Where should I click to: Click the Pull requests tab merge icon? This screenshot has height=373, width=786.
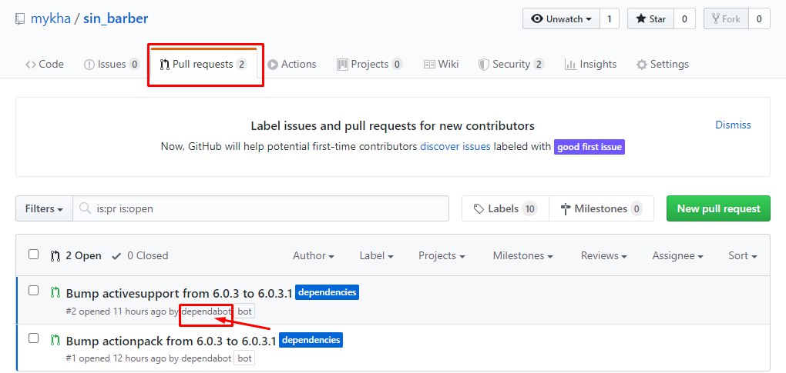pos(164,65)
